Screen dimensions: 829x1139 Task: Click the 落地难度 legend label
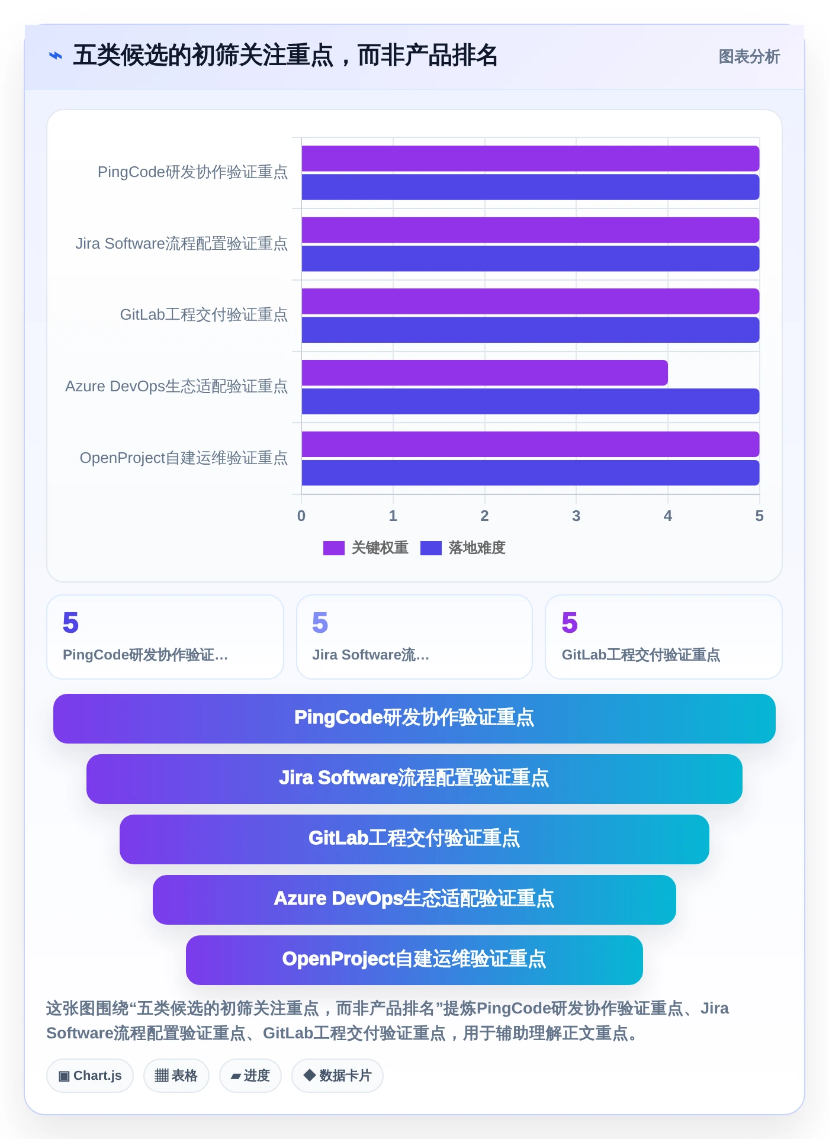(477, 548)
